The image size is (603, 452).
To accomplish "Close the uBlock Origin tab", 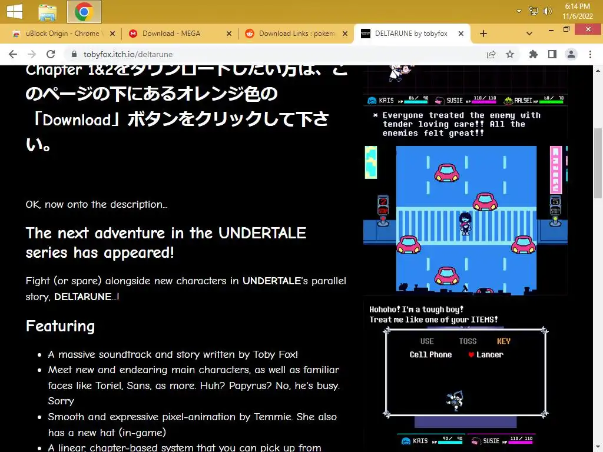I will tap(112, 34).
